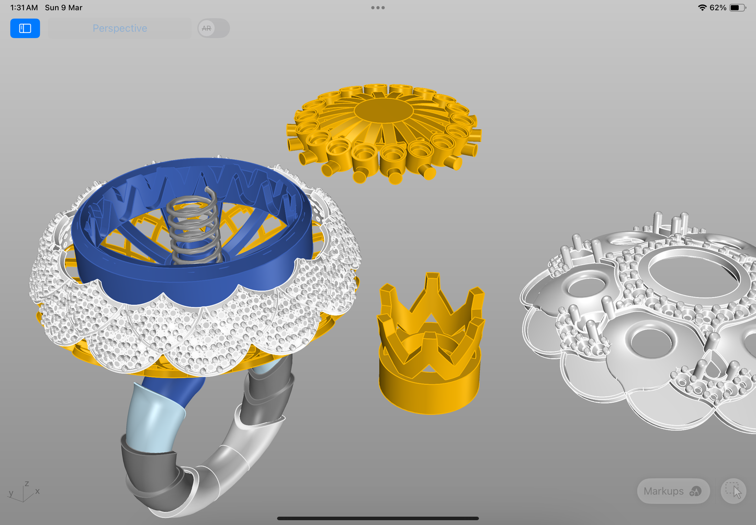This screenshot has height=525, width=756.
Task: Click the XYZ world axis indicator
Action: pos(24,492)
